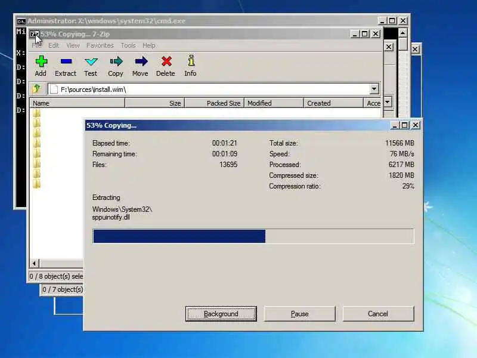This screenshot has width=477, height=358.
Task: Minimize the 7-Zip file manager window
Action: [x=355, y=34]
